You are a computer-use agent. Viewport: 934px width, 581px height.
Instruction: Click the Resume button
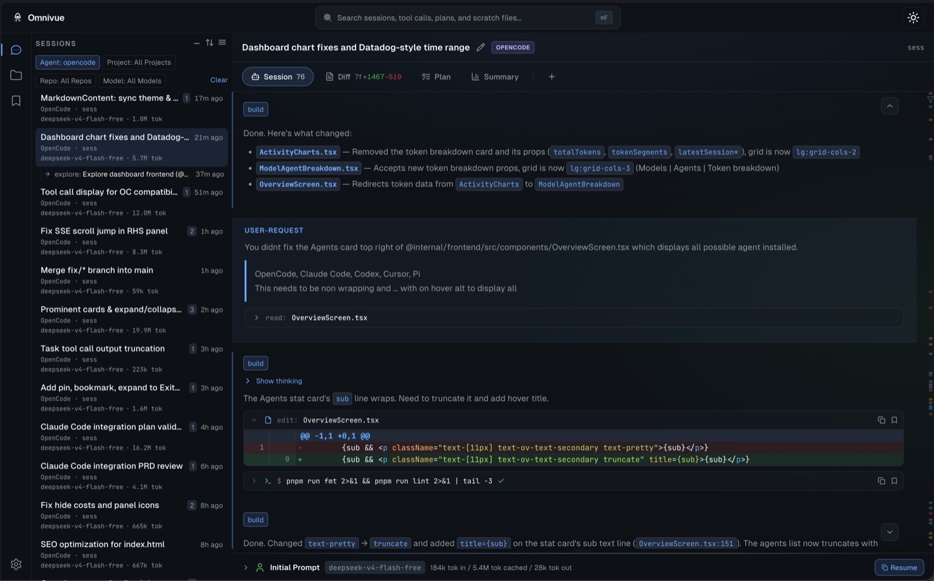[x=899, y=567]
